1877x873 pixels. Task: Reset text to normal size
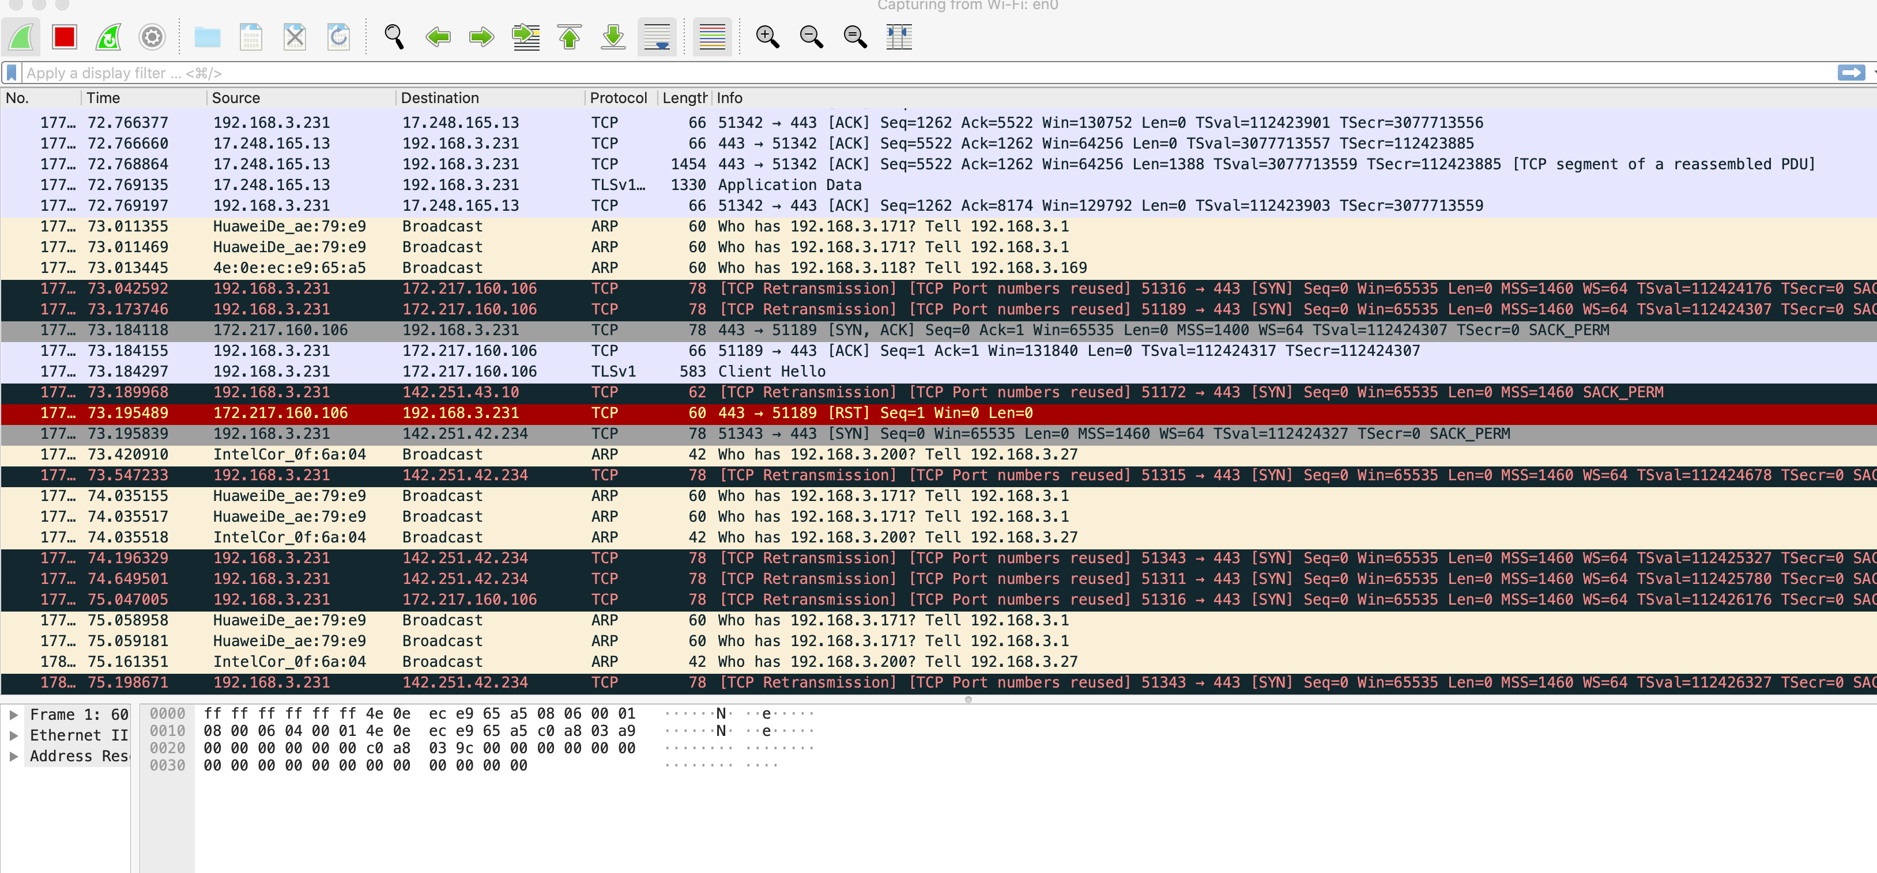coord(855,36)
